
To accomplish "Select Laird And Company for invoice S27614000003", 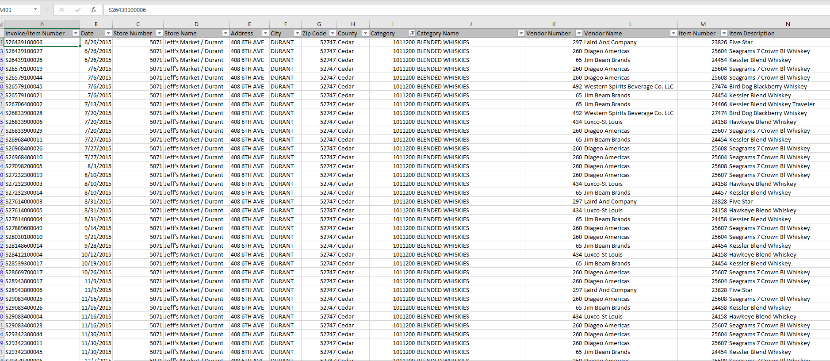I will click(x=630, y=202).
